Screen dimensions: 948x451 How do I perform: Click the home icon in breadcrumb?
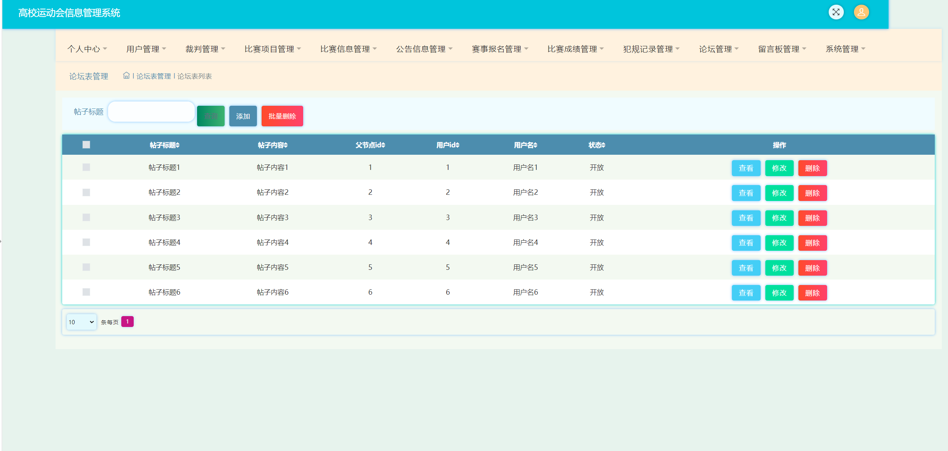pos(126,75)
